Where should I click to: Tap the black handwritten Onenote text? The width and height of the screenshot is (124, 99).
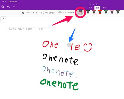pyautogui.click(x=60, y=59)
